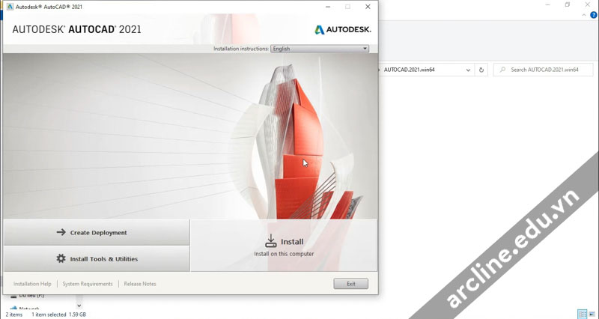Click the Create Deployment arrow icon
The height and width of the screenshot is (319, 599).
click(61, 232)
